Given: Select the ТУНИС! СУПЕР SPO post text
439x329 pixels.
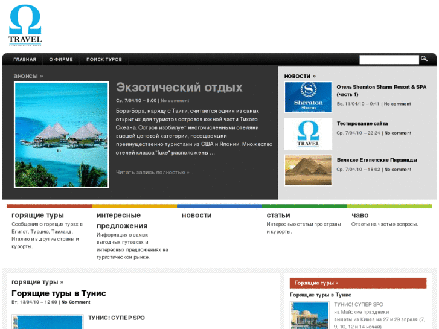Looking at the screenshot, I should 117,318.
